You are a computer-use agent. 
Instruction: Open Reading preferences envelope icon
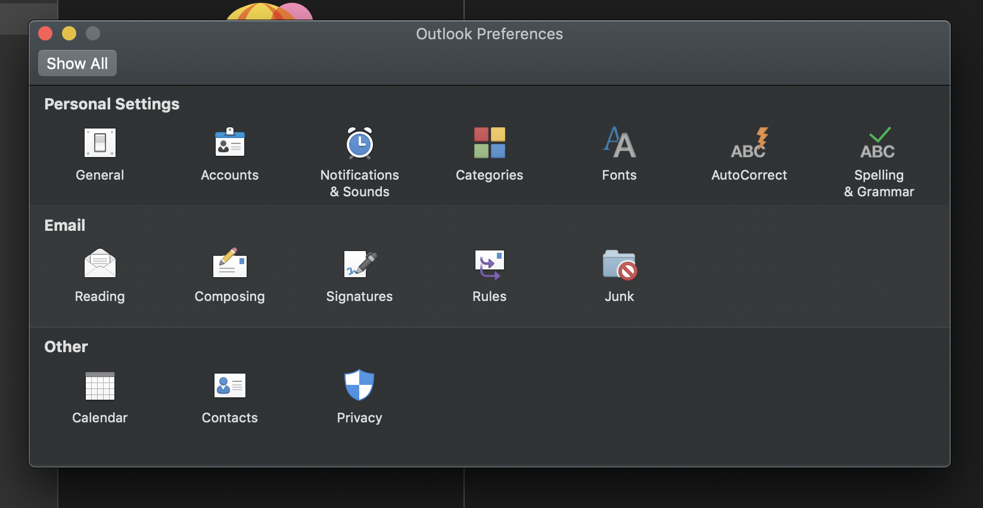click(100, 264)
